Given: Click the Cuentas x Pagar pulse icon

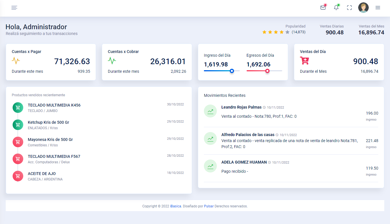Looking at the screenshot, I should pyautogui.click(x=16, y=61).
